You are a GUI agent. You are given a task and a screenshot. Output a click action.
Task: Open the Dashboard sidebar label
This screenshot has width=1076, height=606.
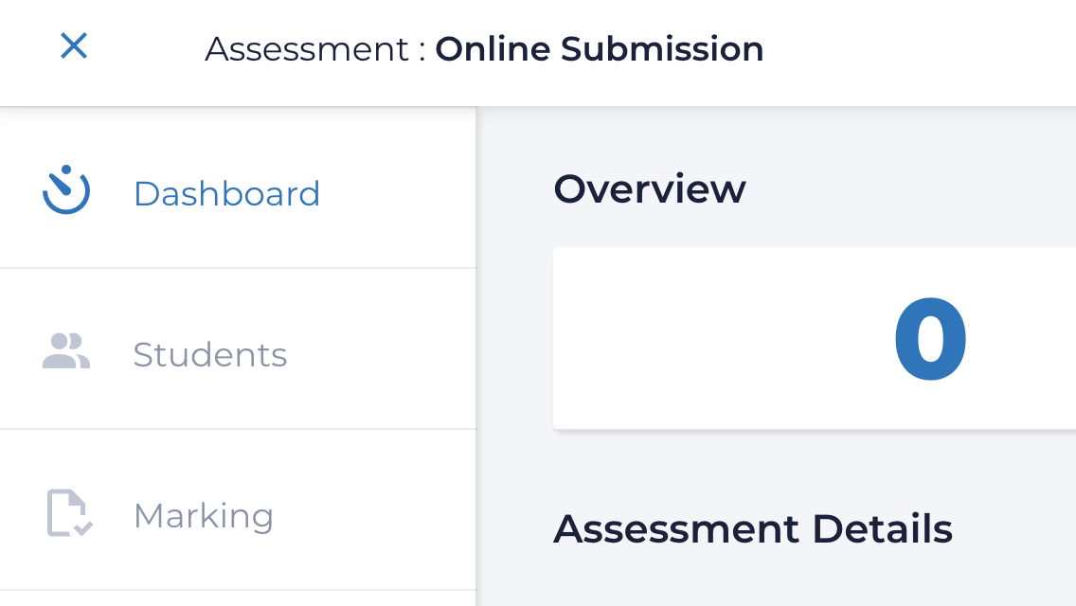[x=226, y=194]
